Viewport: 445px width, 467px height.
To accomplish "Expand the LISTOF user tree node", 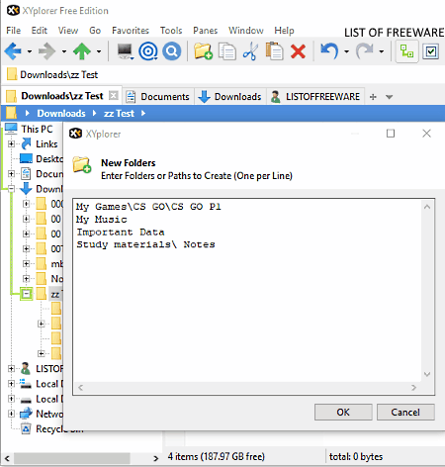I will click(x=11, y=369).
